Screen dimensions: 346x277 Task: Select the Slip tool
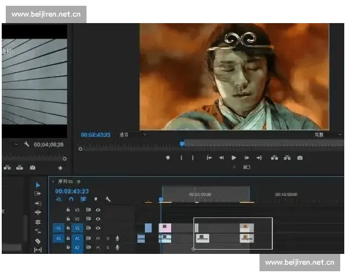pos(37,250)
